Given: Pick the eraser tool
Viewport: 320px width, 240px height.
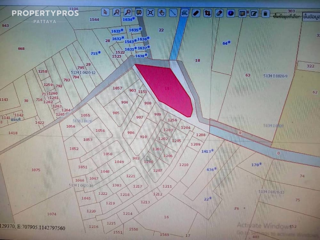Looking at the screenshot, I should tap(219, 13).
